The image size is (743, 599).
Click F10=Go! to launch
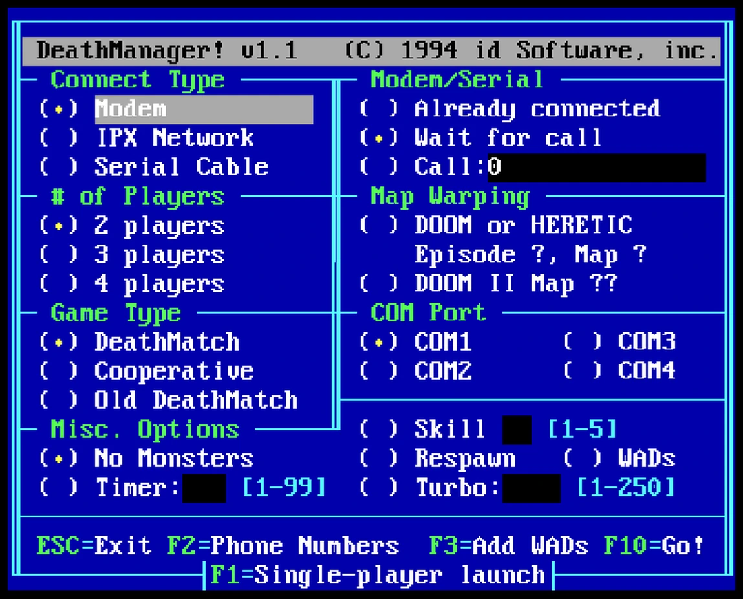[x=654, y=546]
